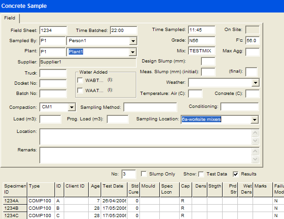Select the Truck text field

pyautogui.click(x=53, y=73)
